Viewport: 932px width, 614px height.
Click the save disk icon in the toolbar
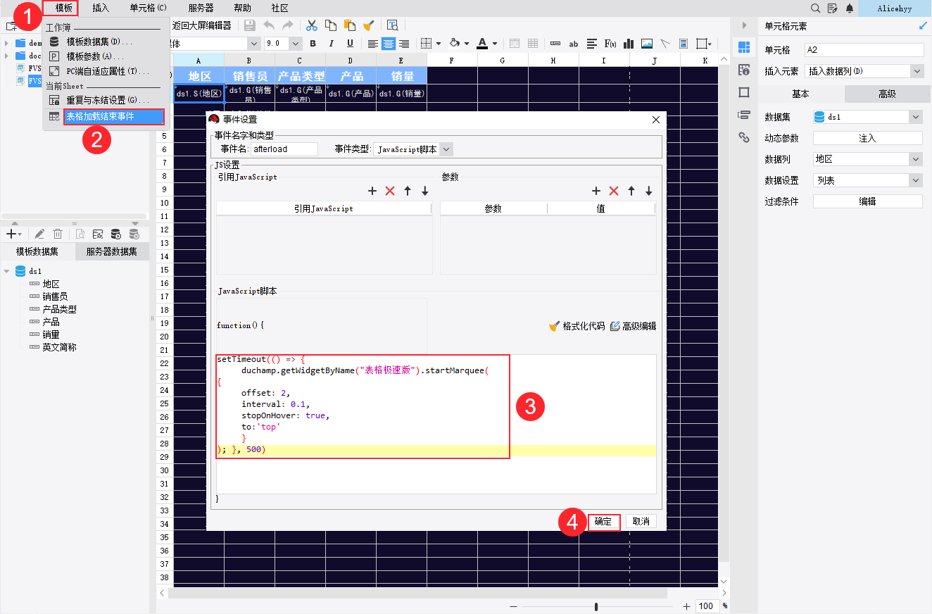point(249,25)
